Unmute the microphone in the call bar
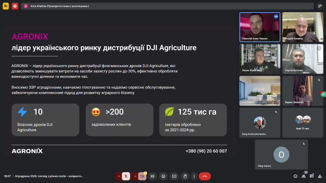This screenshot has height=183, width=326. pyautogui.click(x=126, y=176)
